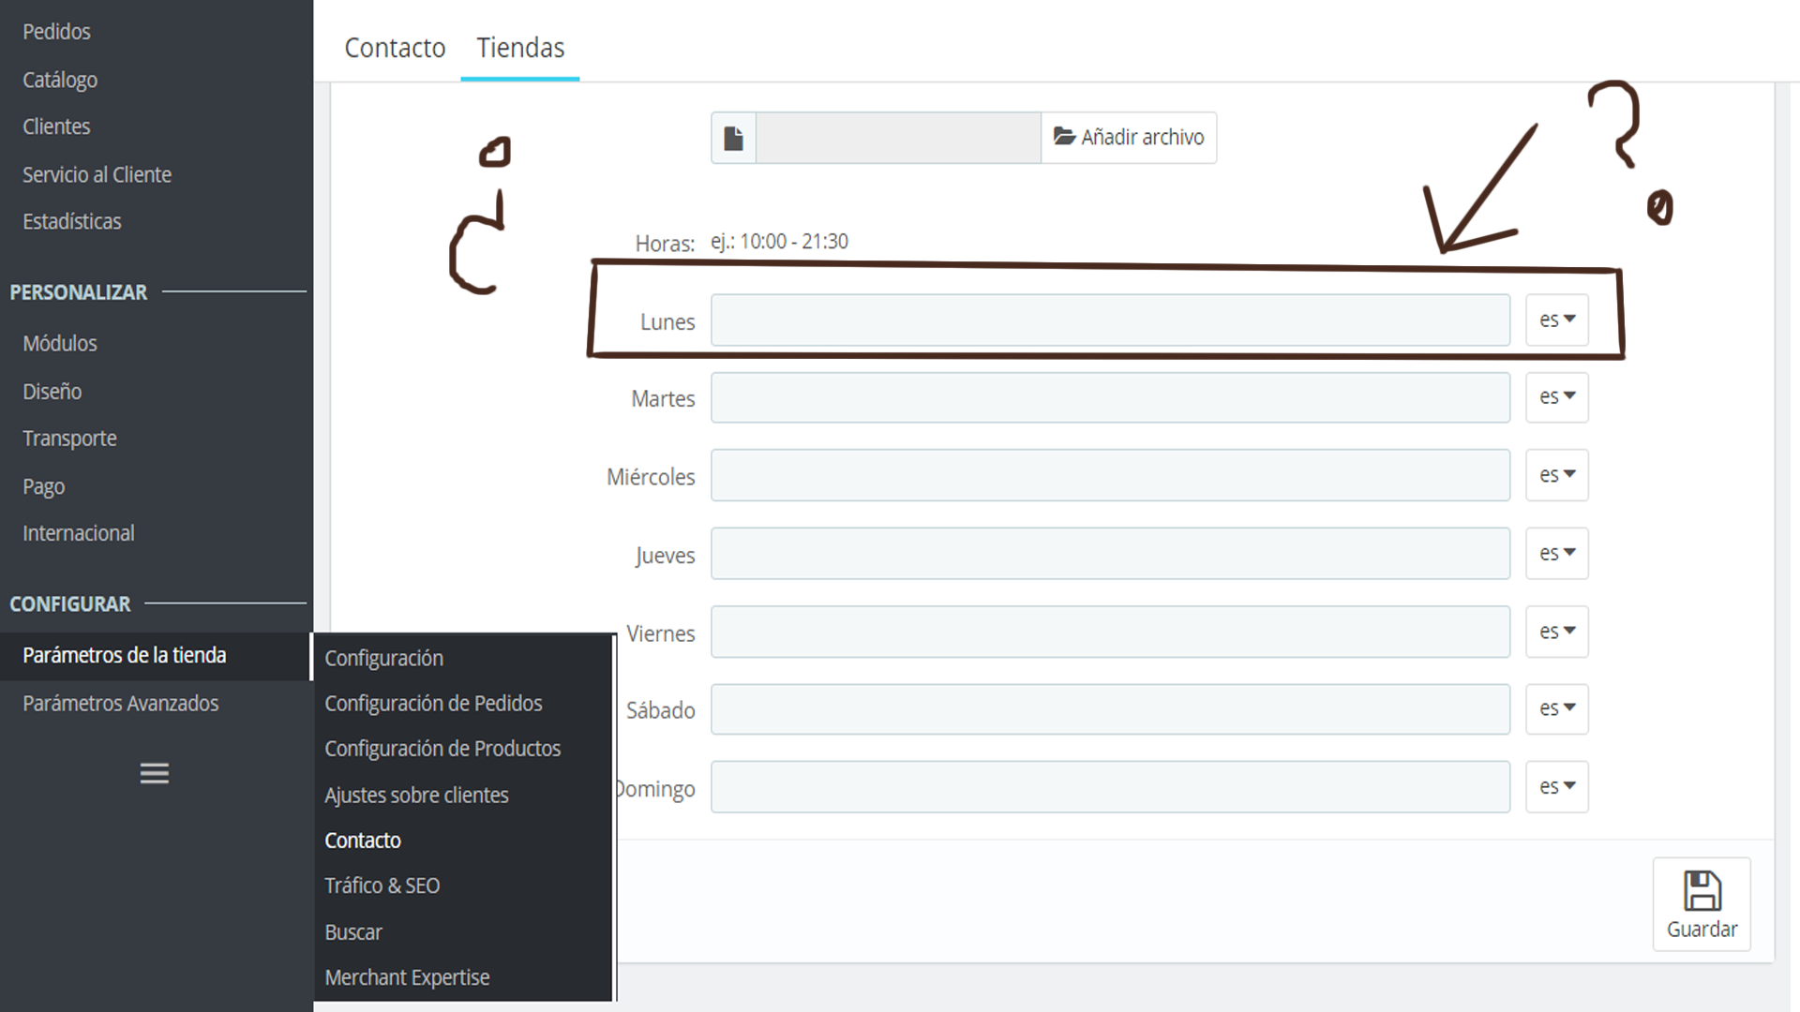Click the hamburger menu collapse icon
This screenshot has width=1800, height=1012.
pyautogui.click(x=155, y=773)
